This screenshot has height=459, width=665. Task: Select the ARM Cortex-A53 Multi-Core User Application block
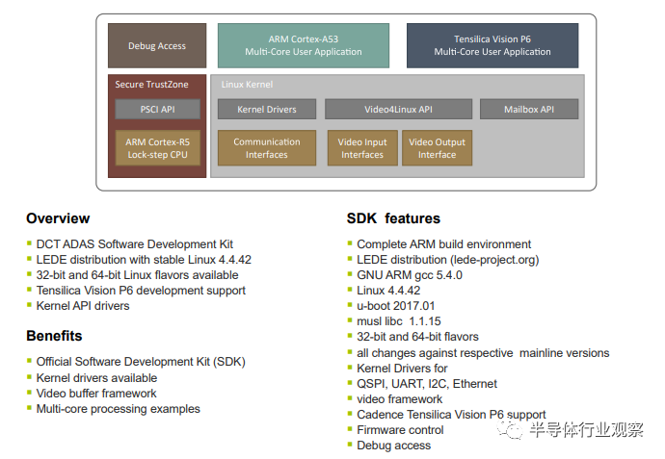pyautogui.click(x=304, y=46)
